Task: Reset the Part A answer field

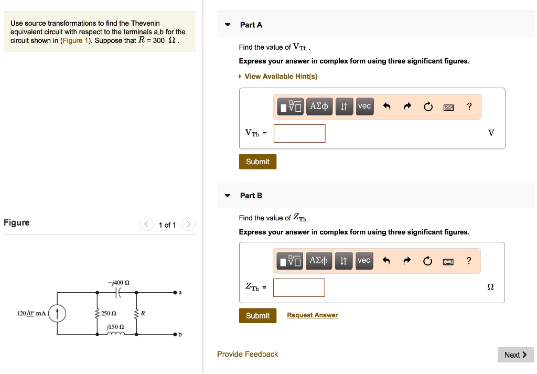Action: pyautogui.click(x=428, y=107)
